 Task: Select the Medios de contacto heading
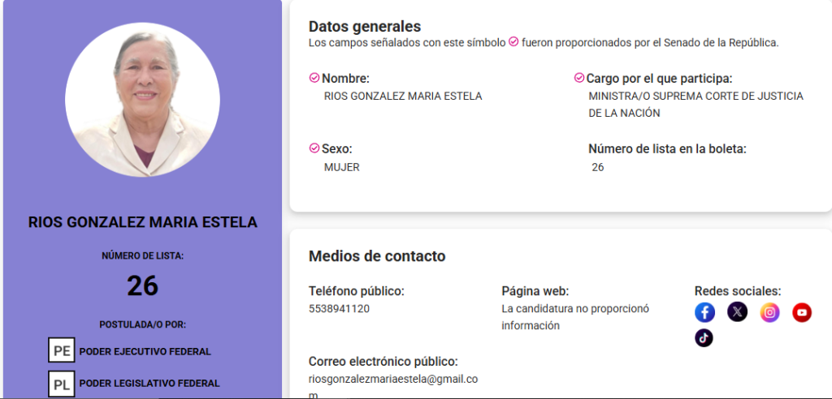pyautogui.click(x=377, y=256)
